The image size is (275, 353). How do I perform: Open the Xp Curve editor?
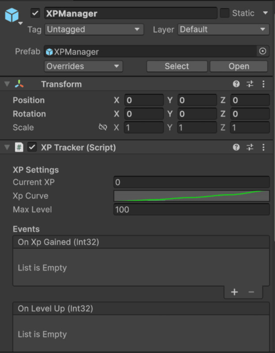192,195
